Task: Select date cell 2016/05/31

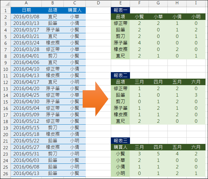Action: pyautogui.click(x=26, y=154)
